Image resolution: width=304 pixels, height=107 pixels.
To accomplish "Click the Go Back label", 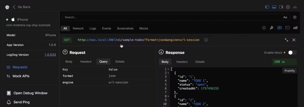I will coord(24,7).
